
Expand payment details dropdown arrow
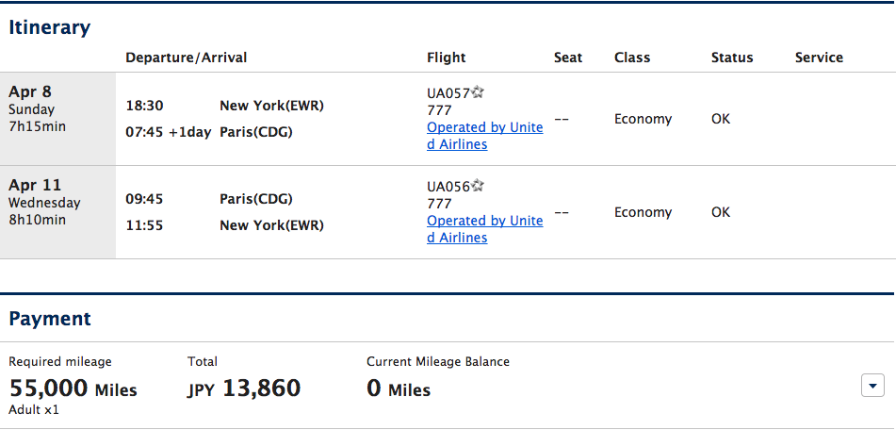[x=872, y=386]
